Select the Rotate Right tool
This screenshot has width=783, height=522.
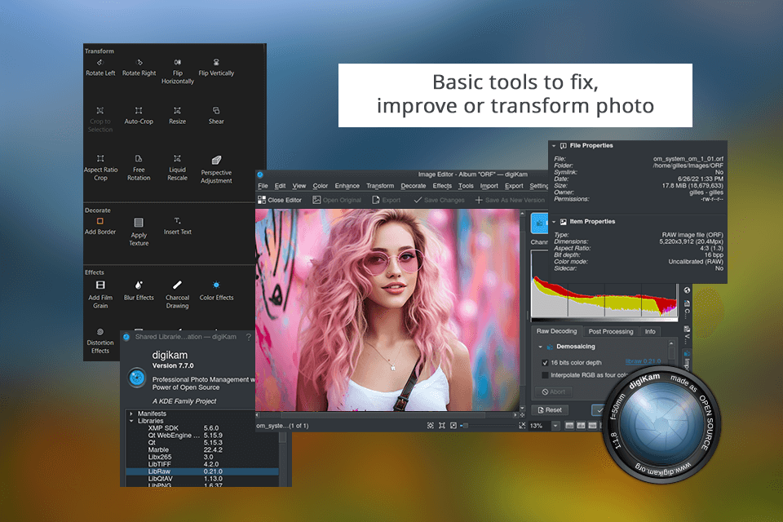139,68
